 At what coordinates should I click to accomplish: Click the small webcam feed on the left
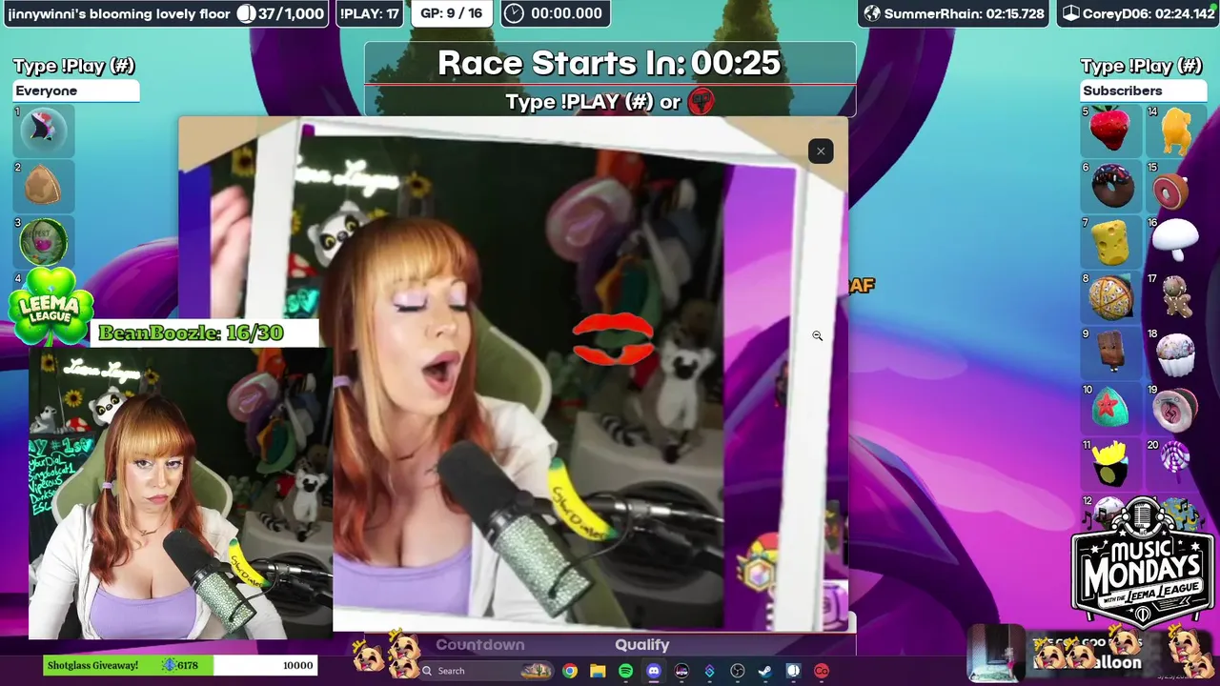pos(179,493)
